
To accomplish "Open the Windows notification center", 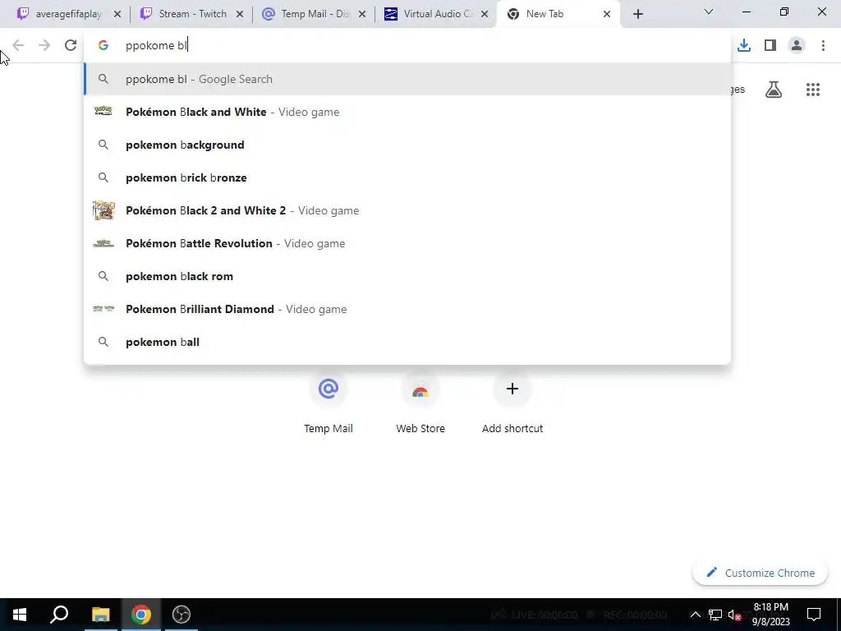I will [x=814, y=615].
